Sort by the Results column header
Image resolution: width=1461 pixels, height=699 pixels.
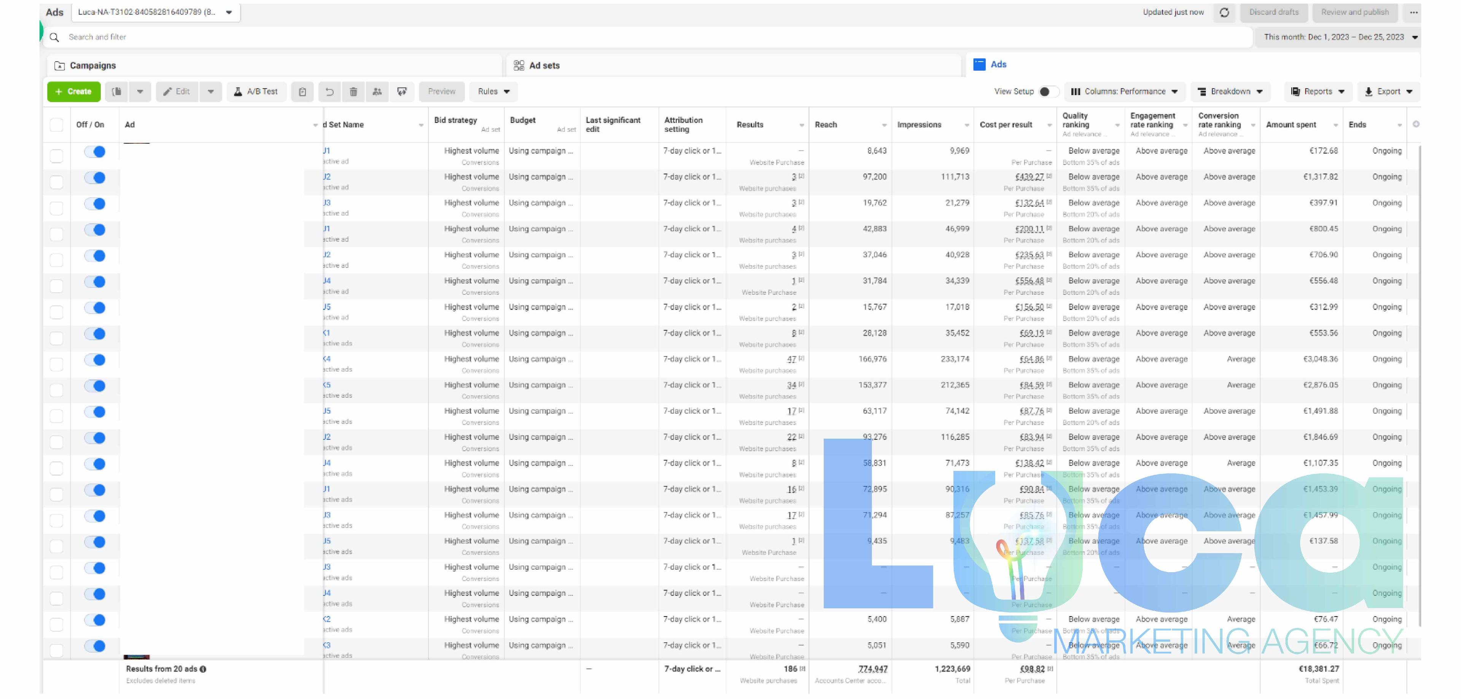[x=767, y=125]
